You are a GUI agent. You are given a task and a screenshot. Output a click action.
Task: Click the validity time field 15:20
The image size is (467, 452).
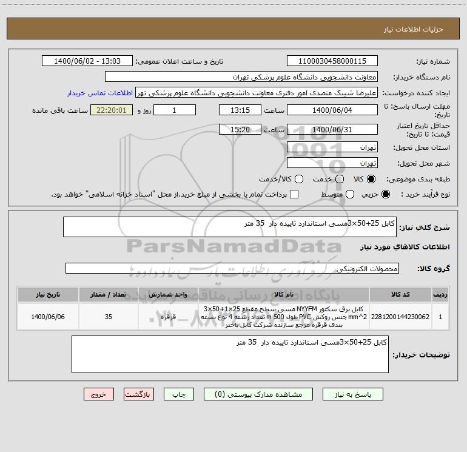click(x=240, y=129)
